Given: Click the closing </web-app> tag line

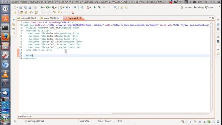Looking at the screenshot, I should 30,58.
